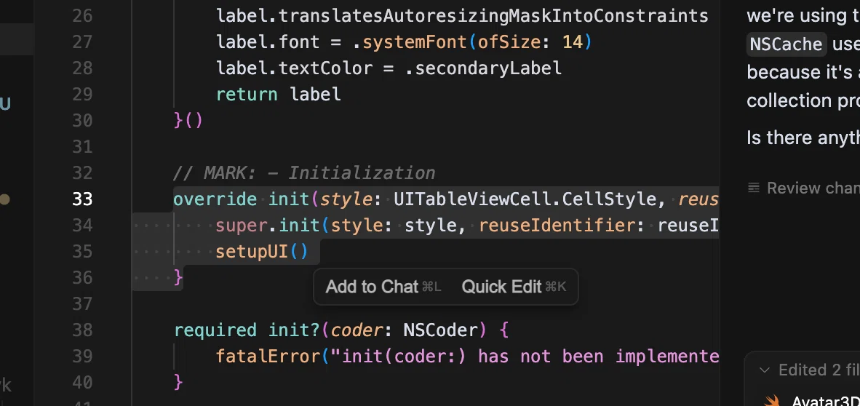Screen dimensions: 860x406
Task: Click super.init call on line 34
Action: coord(266,225)
